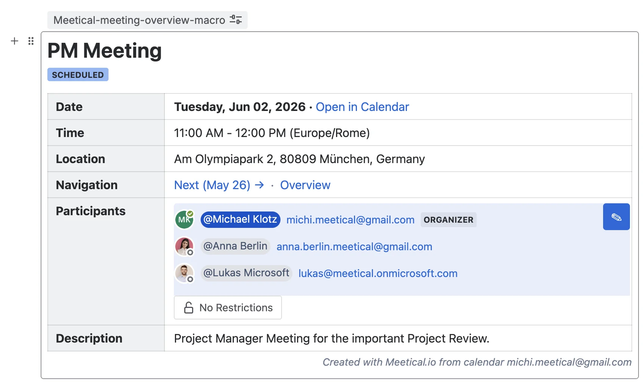
Task: Click Anna Berlin's profile photo
Action: [x=184, y=246]
